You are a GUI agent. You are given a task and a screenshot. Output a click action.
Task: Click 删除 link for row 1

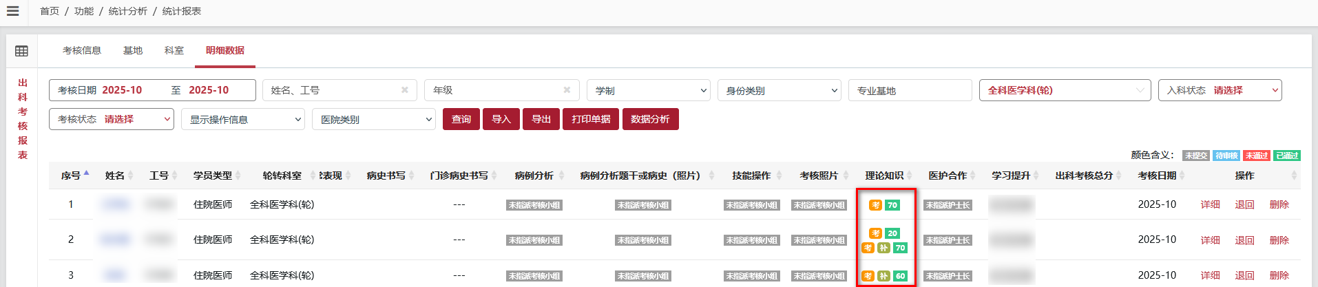coord(1279,204)
